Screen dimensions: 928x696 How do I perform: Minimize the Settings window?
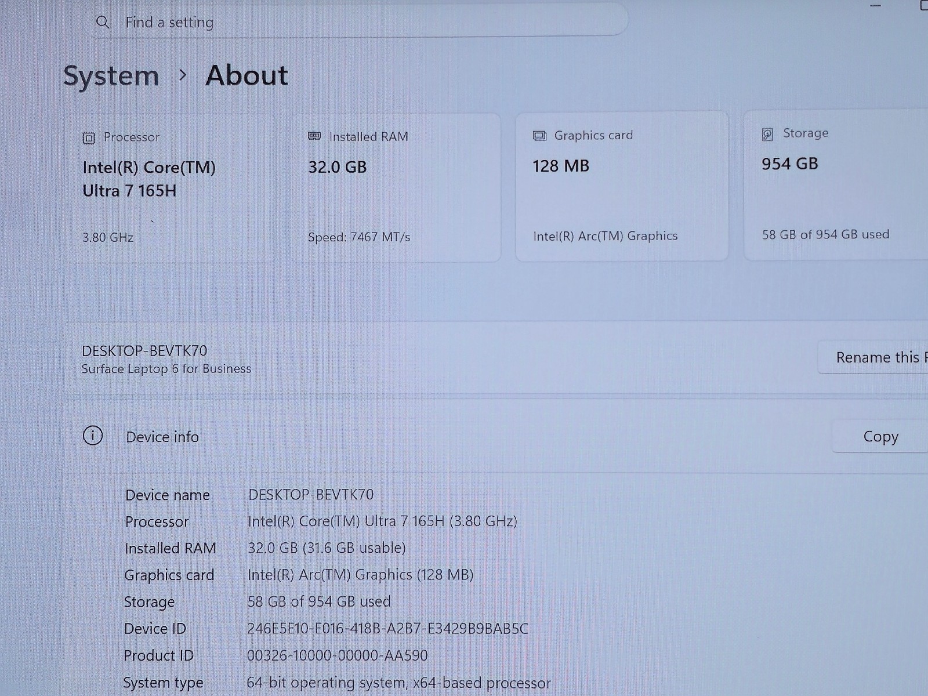click(x=876, y=6)
